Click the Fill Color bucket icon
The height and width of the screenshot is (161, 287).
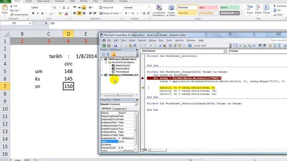60,13
